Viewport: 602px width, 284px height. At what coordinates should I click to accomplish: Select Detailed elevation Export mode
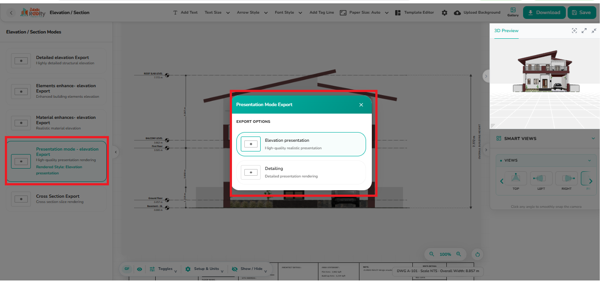[x=56, y=61]
